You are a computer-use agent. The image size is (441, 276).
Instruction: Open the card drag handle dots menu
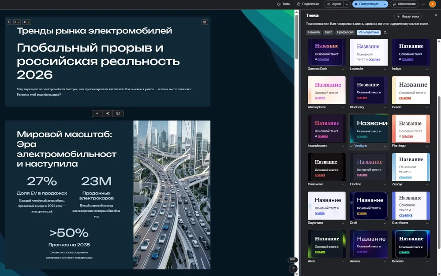coord(9,22)
